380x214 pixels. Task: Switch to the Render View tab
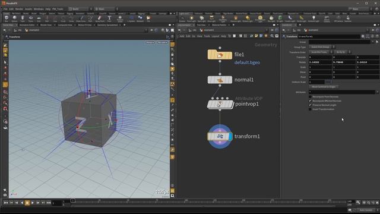coord(46,25)
